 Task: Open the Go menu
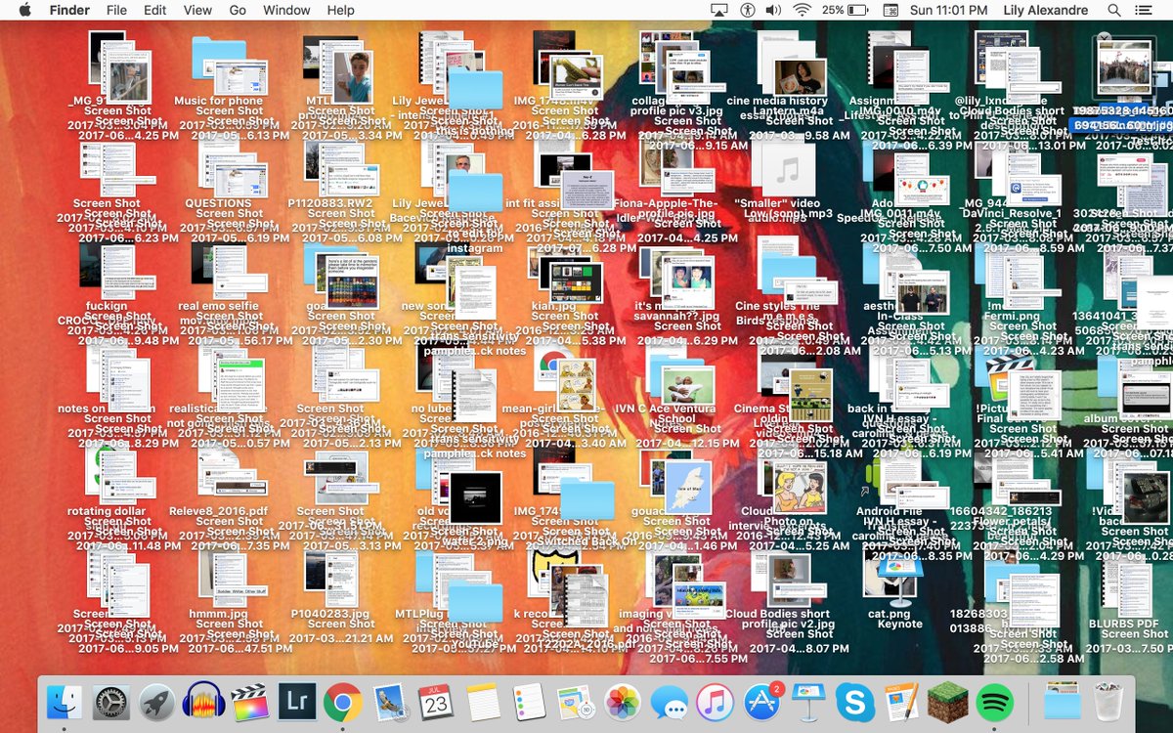click(x=238, y=10)
